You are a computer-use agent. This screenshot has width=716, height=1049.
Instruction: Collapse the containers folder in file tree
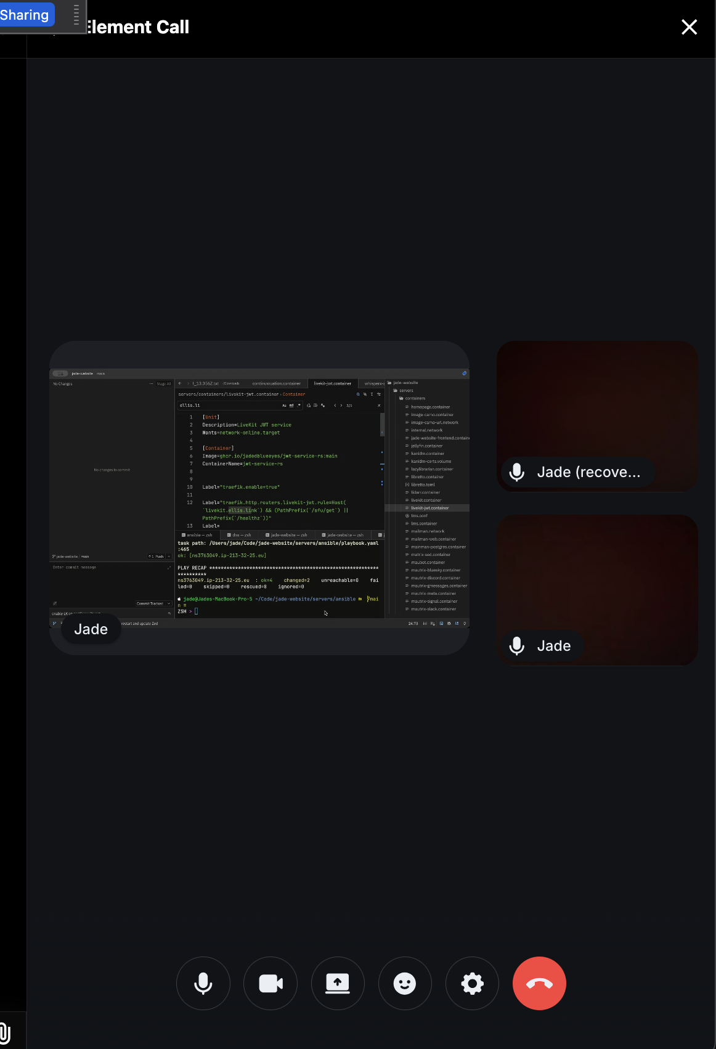pyautogui.click(x=414, y=398)
